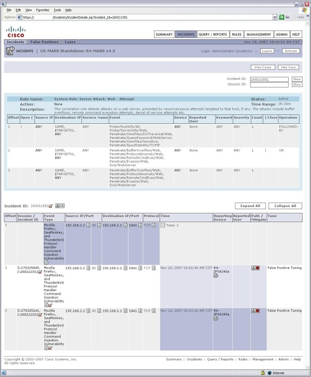The image size is (311, 377).
Task: Collapse the Total: 2 group with minus box
Action: pyautogui.click(x=163, y=225)
